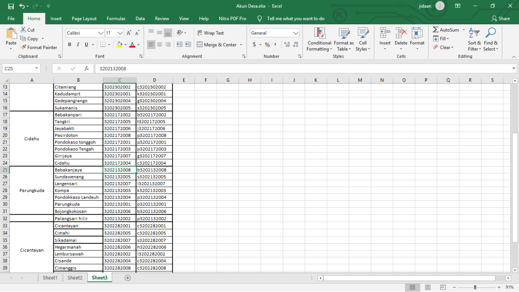This screenshot has width=519, height=292.
Task: Open the Formulas ribbon tab
Action: pyautogui.click(x=116, y=19)
